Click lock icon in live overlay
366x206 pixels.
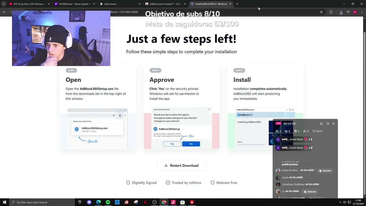click(x=321, y=124)
